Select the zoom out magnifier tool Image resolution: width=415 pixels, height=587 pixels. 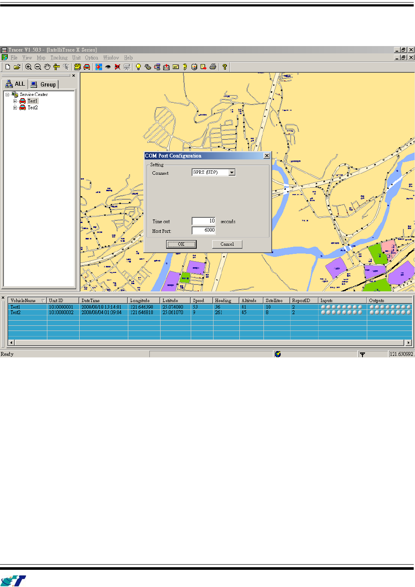point(38,67)
